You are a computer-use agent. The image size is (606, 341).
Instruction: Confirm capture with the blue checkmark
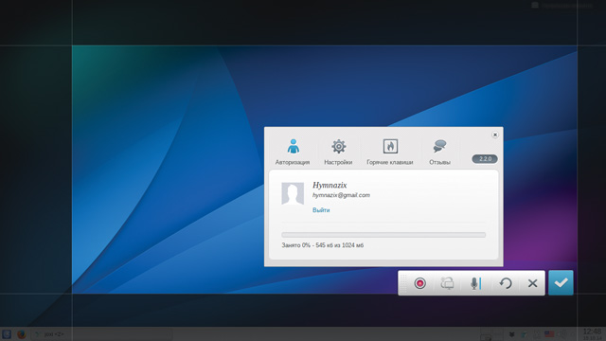[561, 282]
